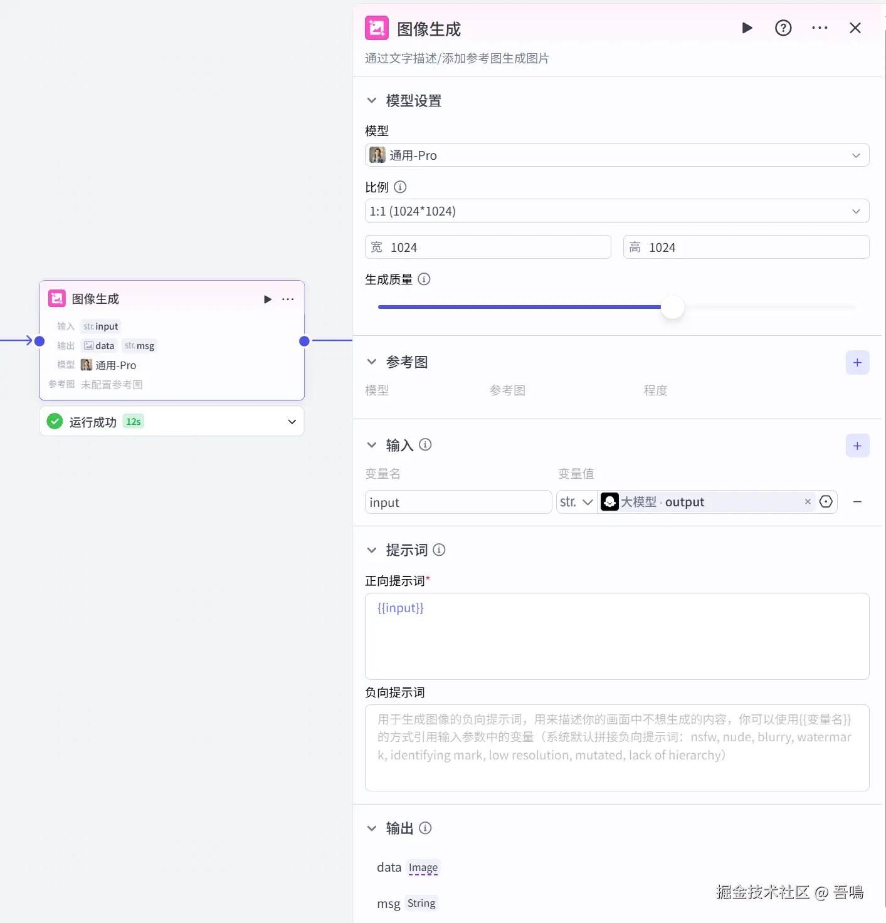Clear the 大模型 output variable reference
The image size is (886, 923).
pyautogui.click(x=808, y=501)
